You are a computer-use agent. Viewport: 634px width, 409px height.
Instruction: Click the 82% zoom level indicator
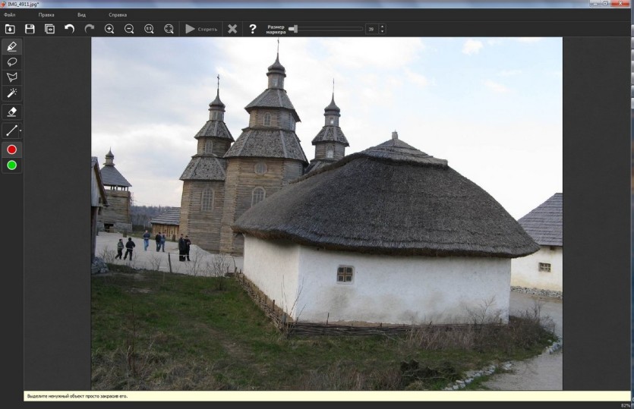[625, 405]
